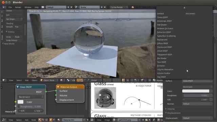
Task: Delete the current Scene
Action: pyautogui.click(x=105, y=7)
